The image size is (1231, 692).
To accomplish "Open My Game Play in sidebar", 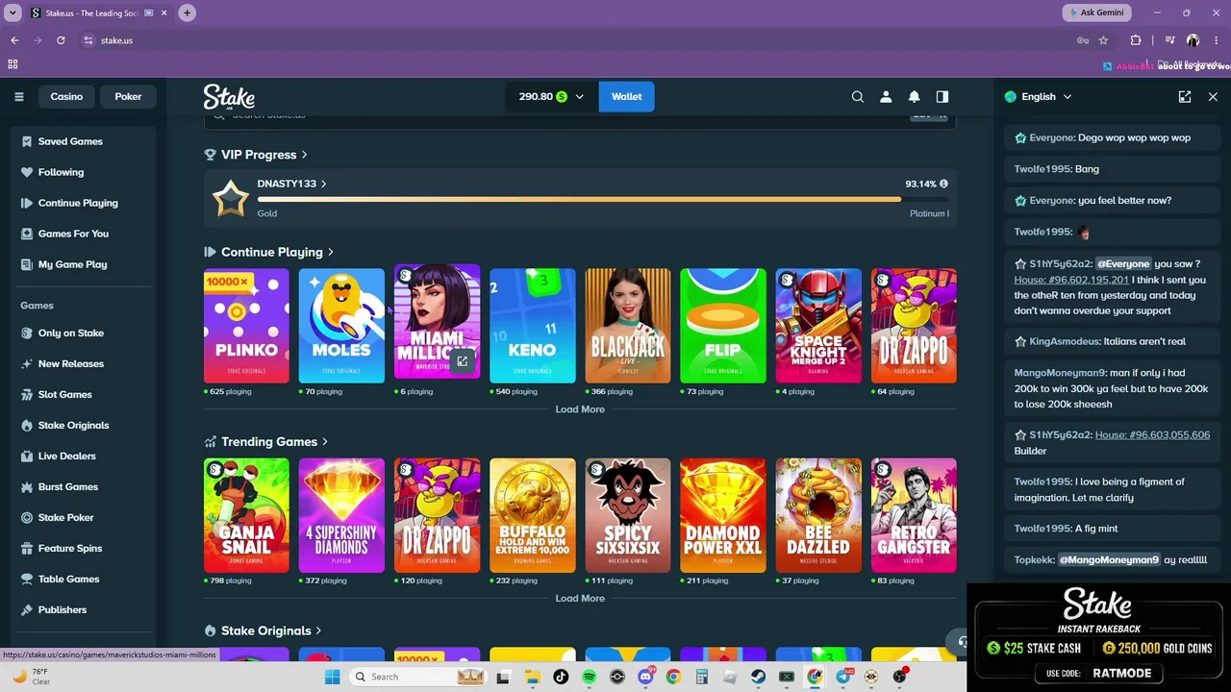I will pyautogui.click(x=72, y=264).
